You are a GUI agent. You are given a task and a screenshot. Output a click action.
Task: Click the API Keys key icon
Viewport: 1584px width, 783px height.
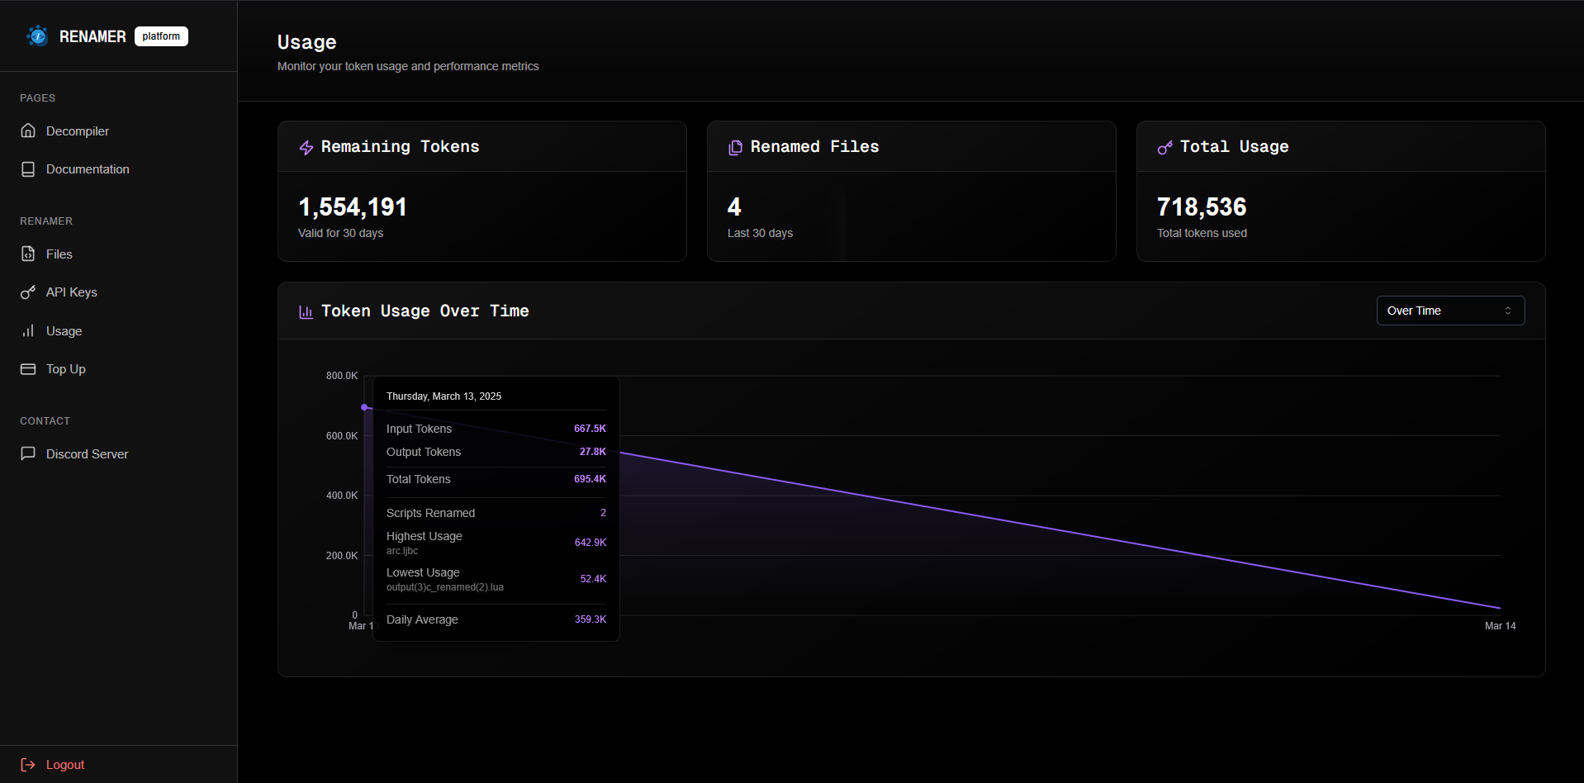(28, 292)
